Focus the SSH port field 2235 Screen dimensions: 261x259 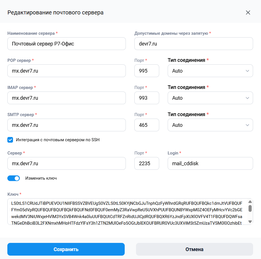click(x=147, y=164)
